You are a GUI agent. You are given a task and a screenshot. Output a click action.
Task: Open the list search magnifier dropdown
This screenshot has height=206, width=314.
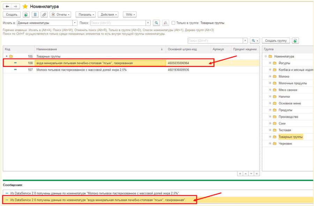255,41
